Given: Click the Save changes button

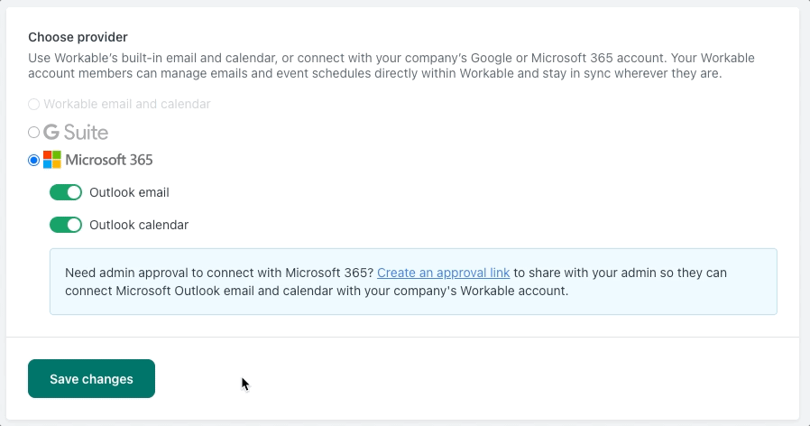Looking at the screenshot, I should click(91, 378).
